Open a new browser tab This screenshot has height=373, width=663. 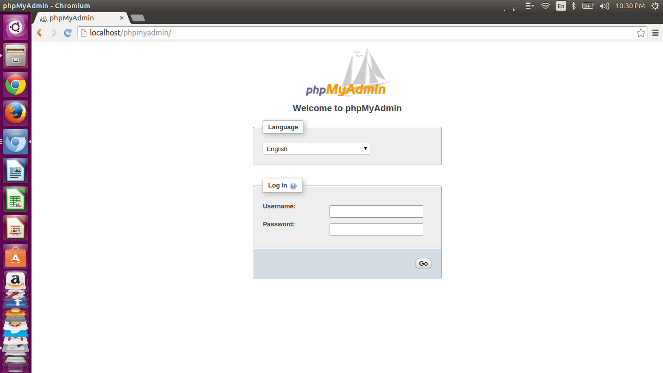[x=138, y=18]
